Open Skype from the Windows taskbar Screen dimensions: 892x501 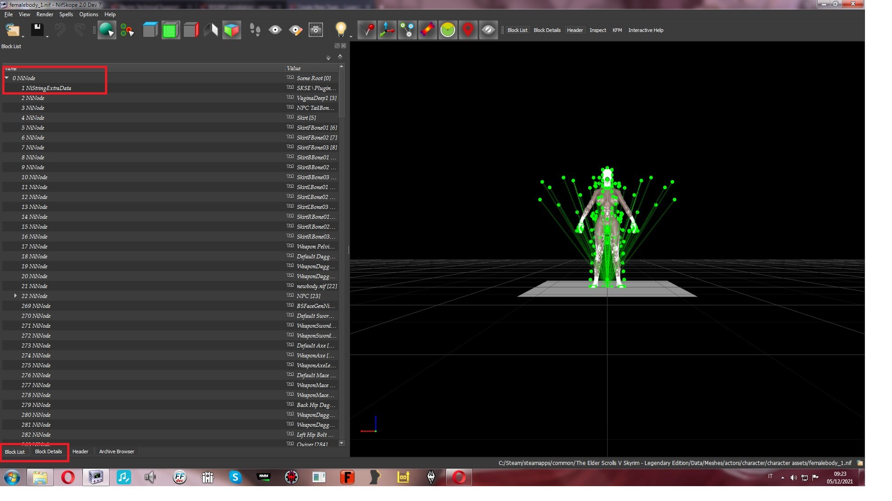point(235,477)
